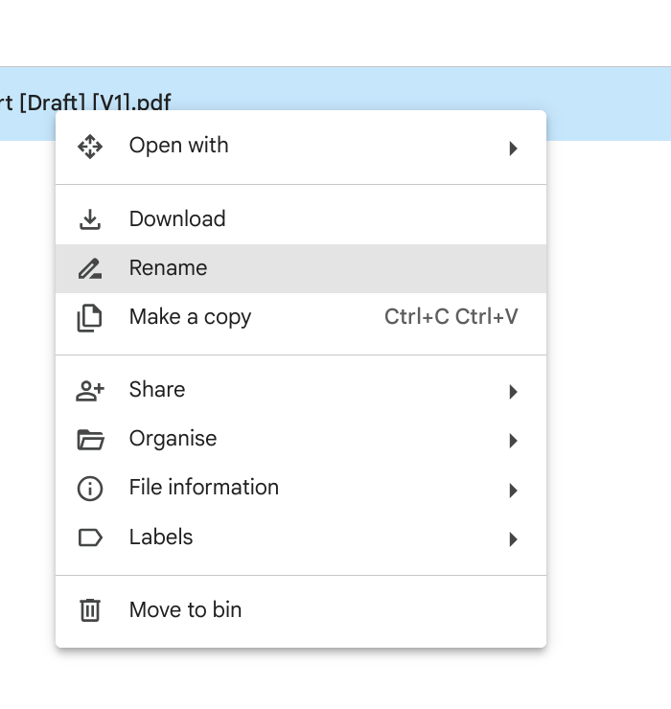Screen dimensions: 671x709
Task: Select the Make a copy text label
Action: pos(190,318)
